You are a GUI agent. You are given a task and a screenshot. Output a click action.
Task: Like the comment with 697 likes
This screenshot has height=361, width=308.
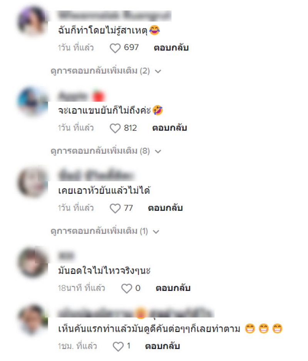pos(115,48)
